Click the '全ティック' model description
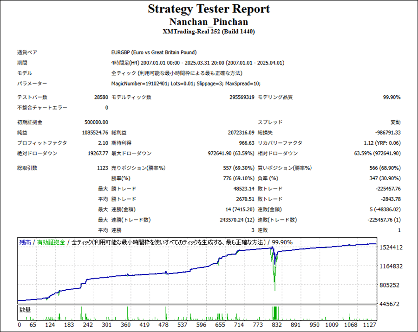Viewport: 418px width, 332px height. 176,73
